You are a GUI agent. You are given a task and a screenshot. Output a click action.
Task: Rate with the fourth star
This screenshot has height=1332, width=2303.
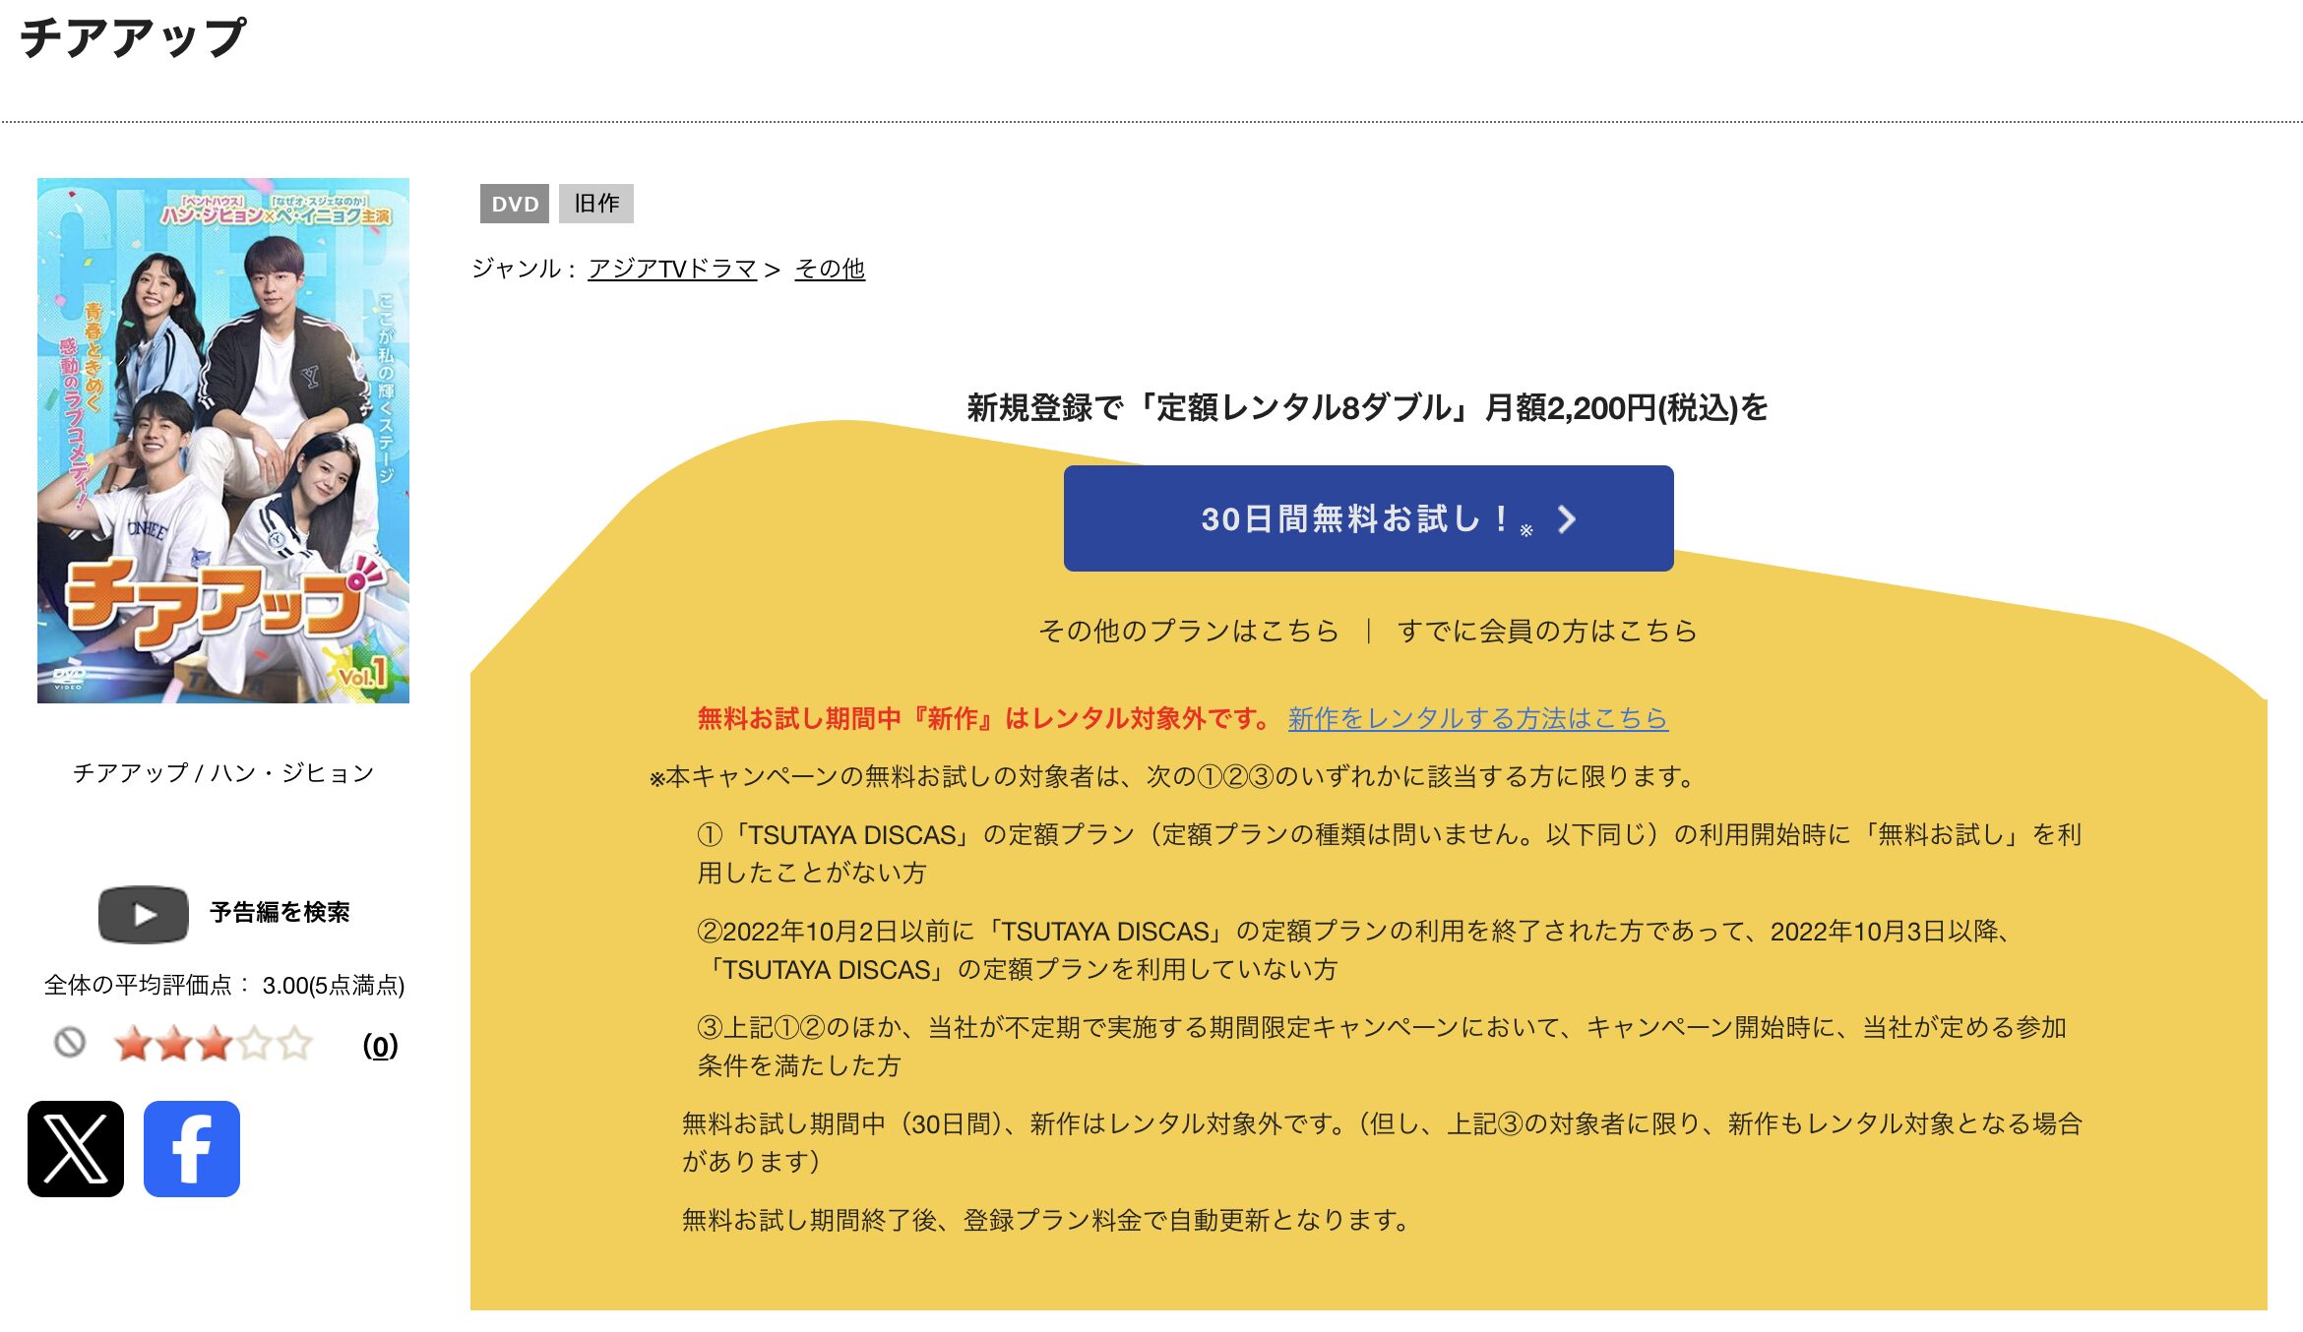254,1044
